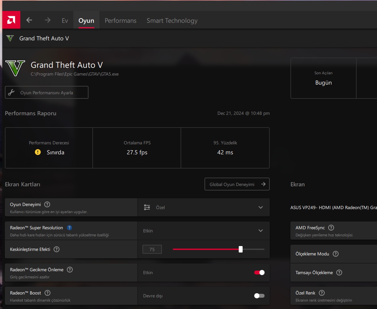Open help for AMD FreeSync
Image resolution: width=377 pixels, height=309 pixels.
click(331, 228)
